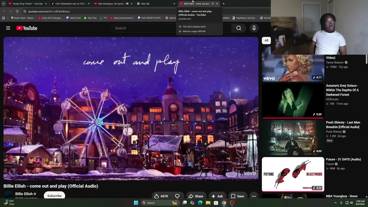This screenshot has width=368, height=207.
Task: Open Microsoft Store from taskbar
Action: 216,203
